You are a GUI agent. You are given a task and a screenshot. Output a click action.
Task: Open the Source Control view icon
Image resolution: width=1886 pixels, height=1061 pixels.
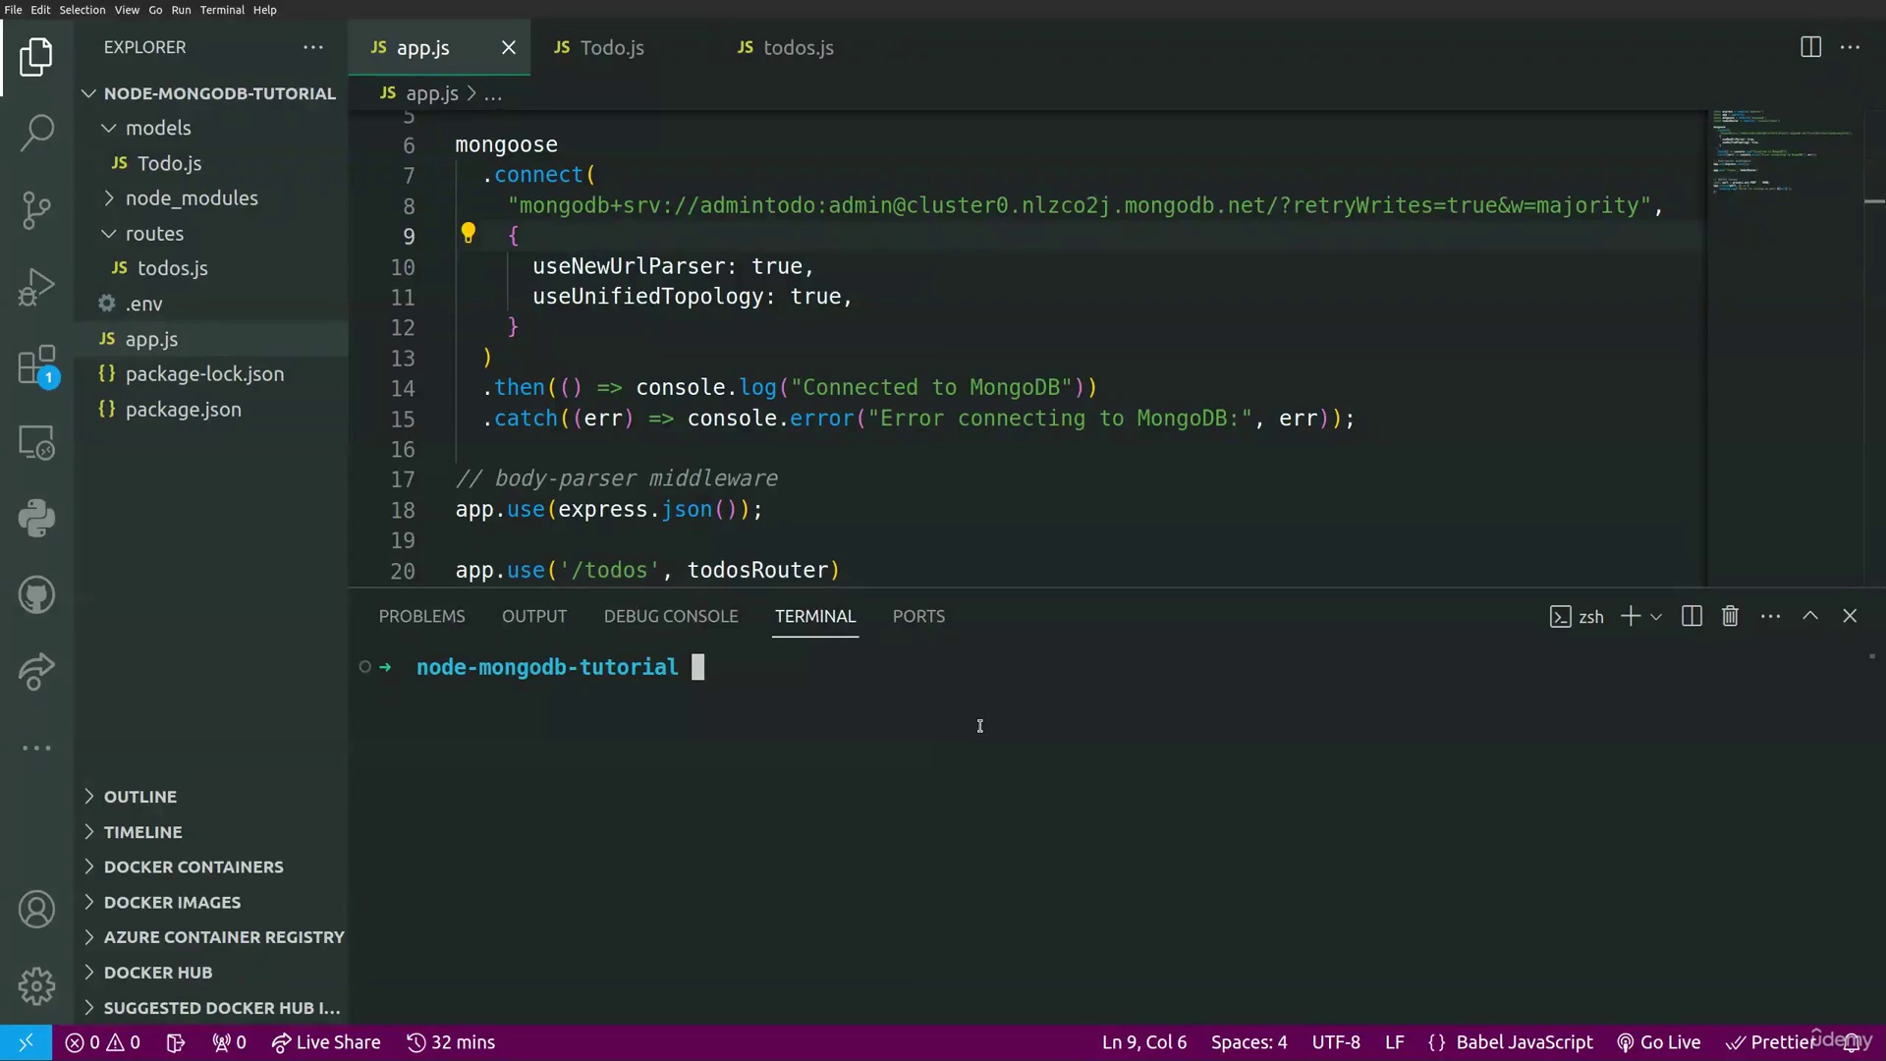pos(36,210)
